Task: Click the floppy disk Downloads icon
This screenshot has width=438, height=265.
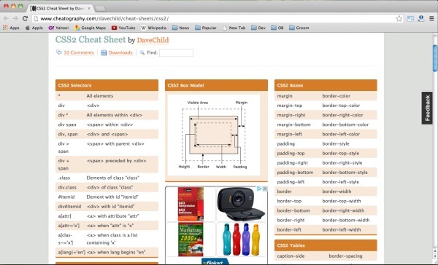Action: 104,52
